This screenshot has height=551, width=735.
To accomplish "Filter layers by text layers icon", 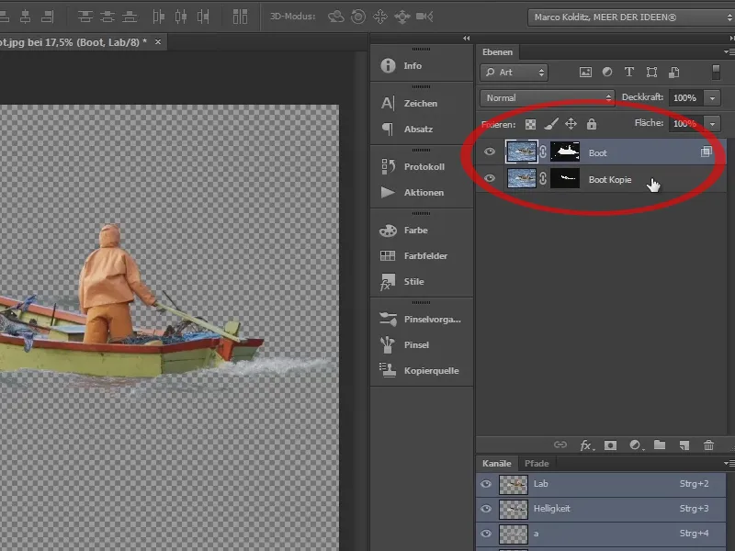I will pyautogui.click(x=629, y=73).
